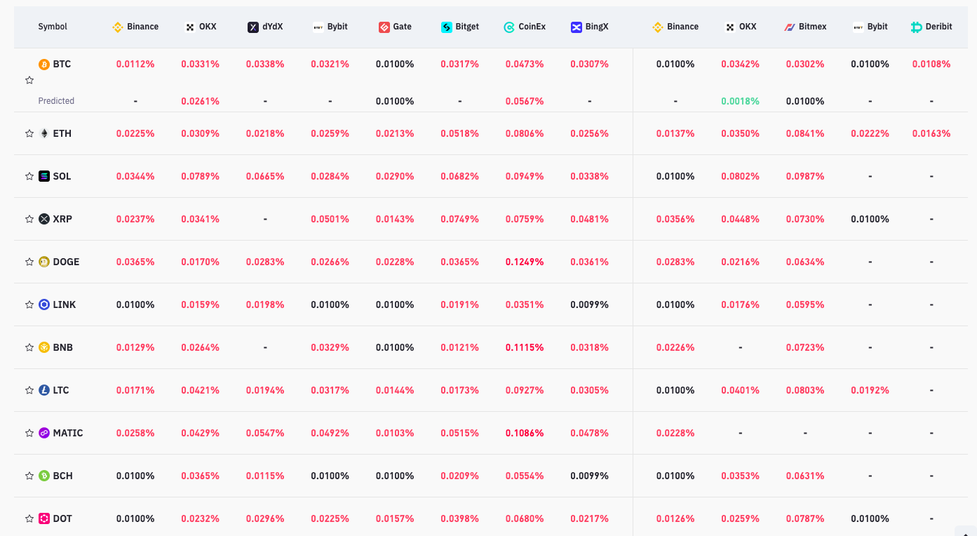977x536 pixels.
Task: Click the CoinEx exchange logo
Action: [x=509, y=27]
